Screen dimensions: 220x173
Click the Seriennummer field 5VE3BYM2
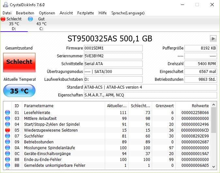point(113,56)
